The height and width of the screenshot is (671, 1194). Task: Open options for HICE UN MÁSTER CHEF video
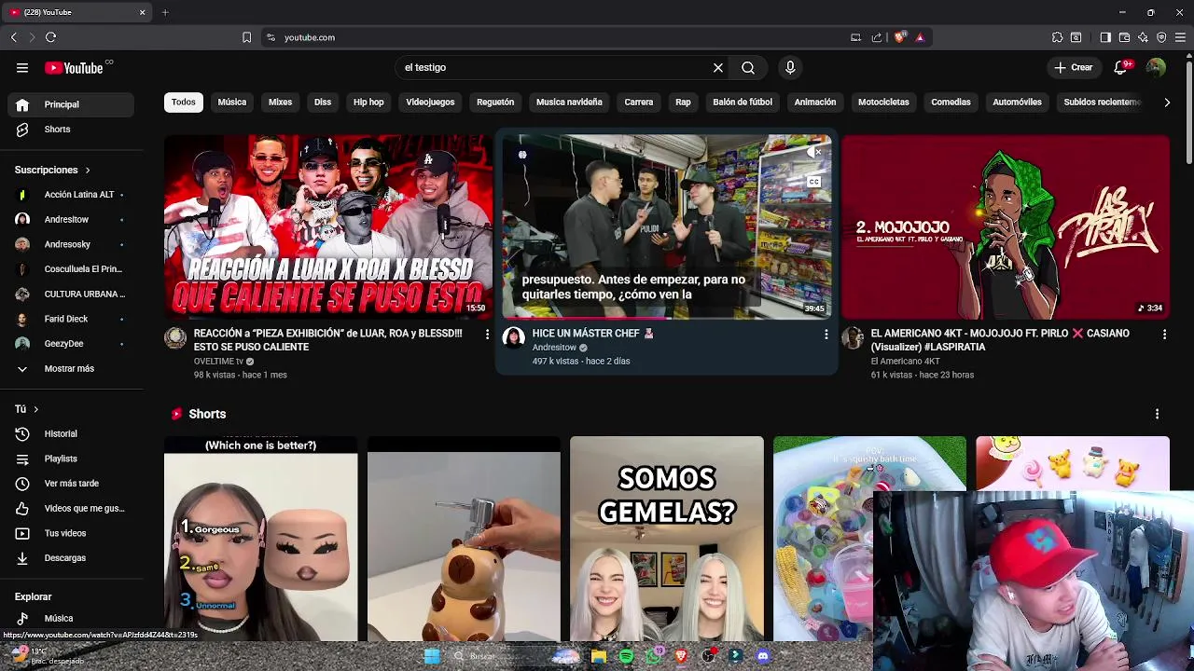826,334
